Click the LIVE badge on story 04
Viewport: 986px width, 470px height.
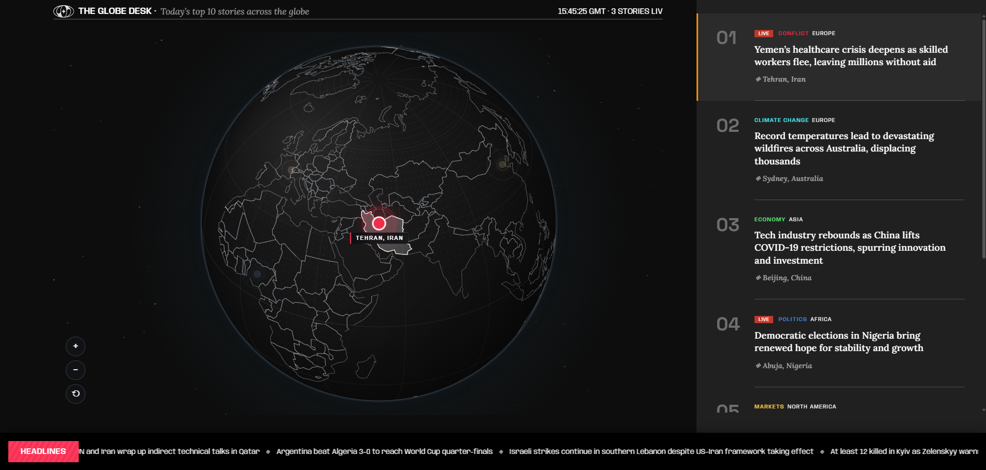tap(764, 320)
